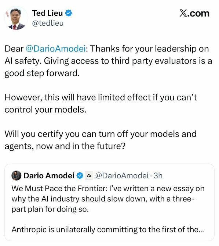This screenshot has height=246, width=219.
Task: Open the @DarioAmodei handle in the quoted tweet
Action: point(122,175)
